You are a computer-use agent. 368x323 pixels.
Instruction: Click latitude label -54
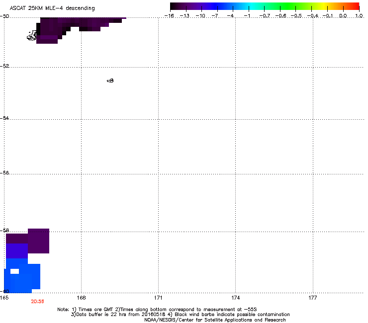(x=4, y=118)
